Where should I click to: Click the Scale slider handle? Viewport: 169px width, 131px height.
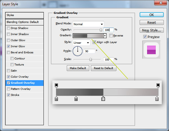point(91,59)
